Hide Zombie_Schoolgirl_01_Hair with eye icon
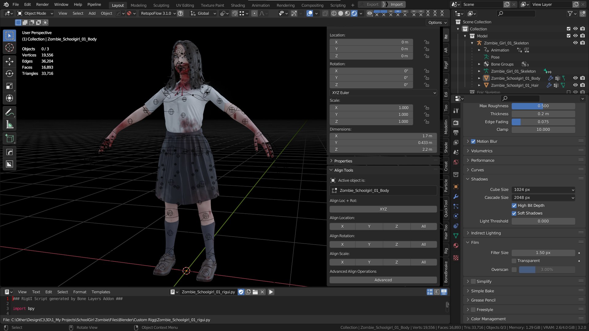 (576, 85)
